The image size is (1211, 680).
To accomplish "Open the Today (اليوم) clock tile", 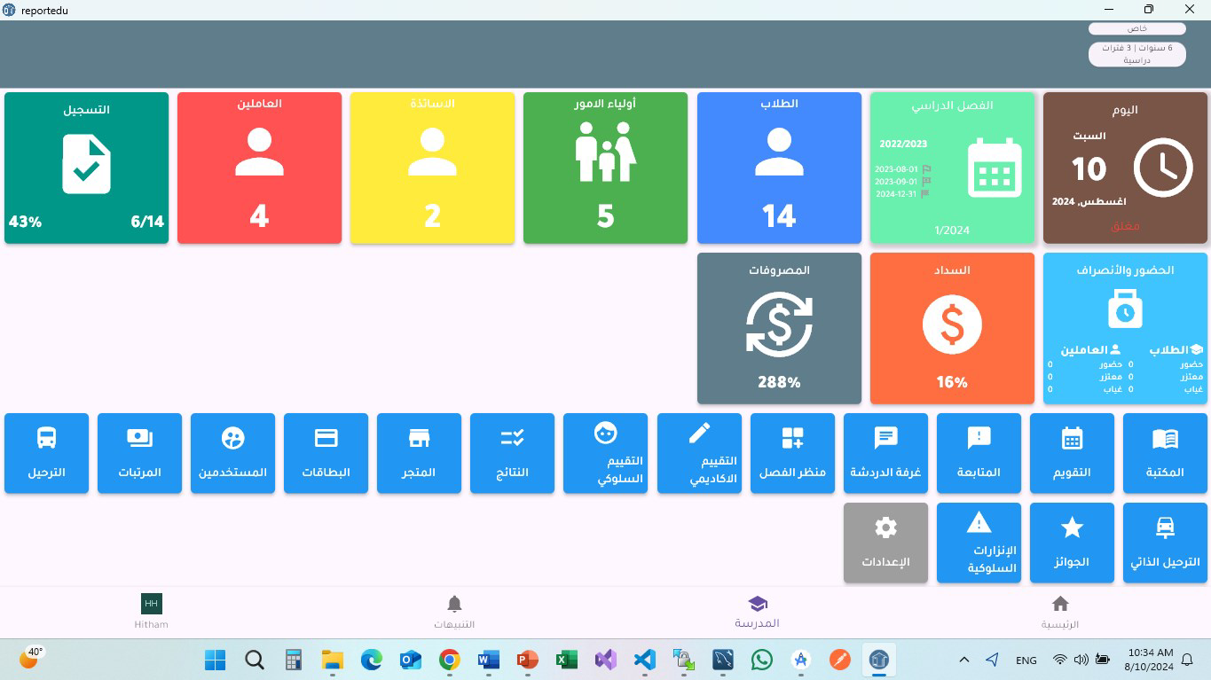I will [1125, 168].
